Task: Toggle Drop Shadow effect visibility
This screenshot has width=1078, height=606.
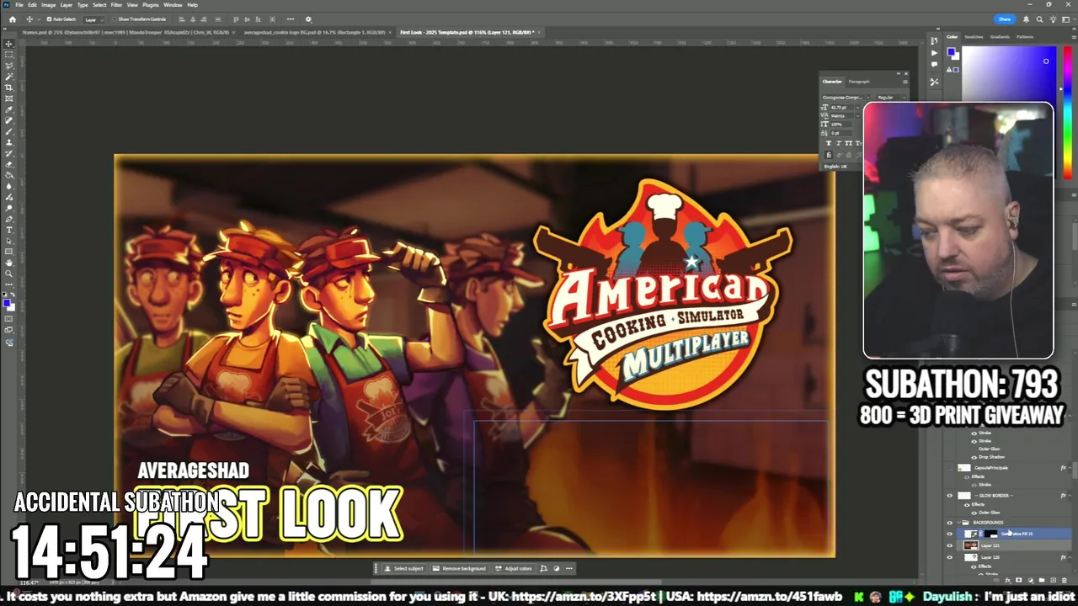Action: pos(974,457)
